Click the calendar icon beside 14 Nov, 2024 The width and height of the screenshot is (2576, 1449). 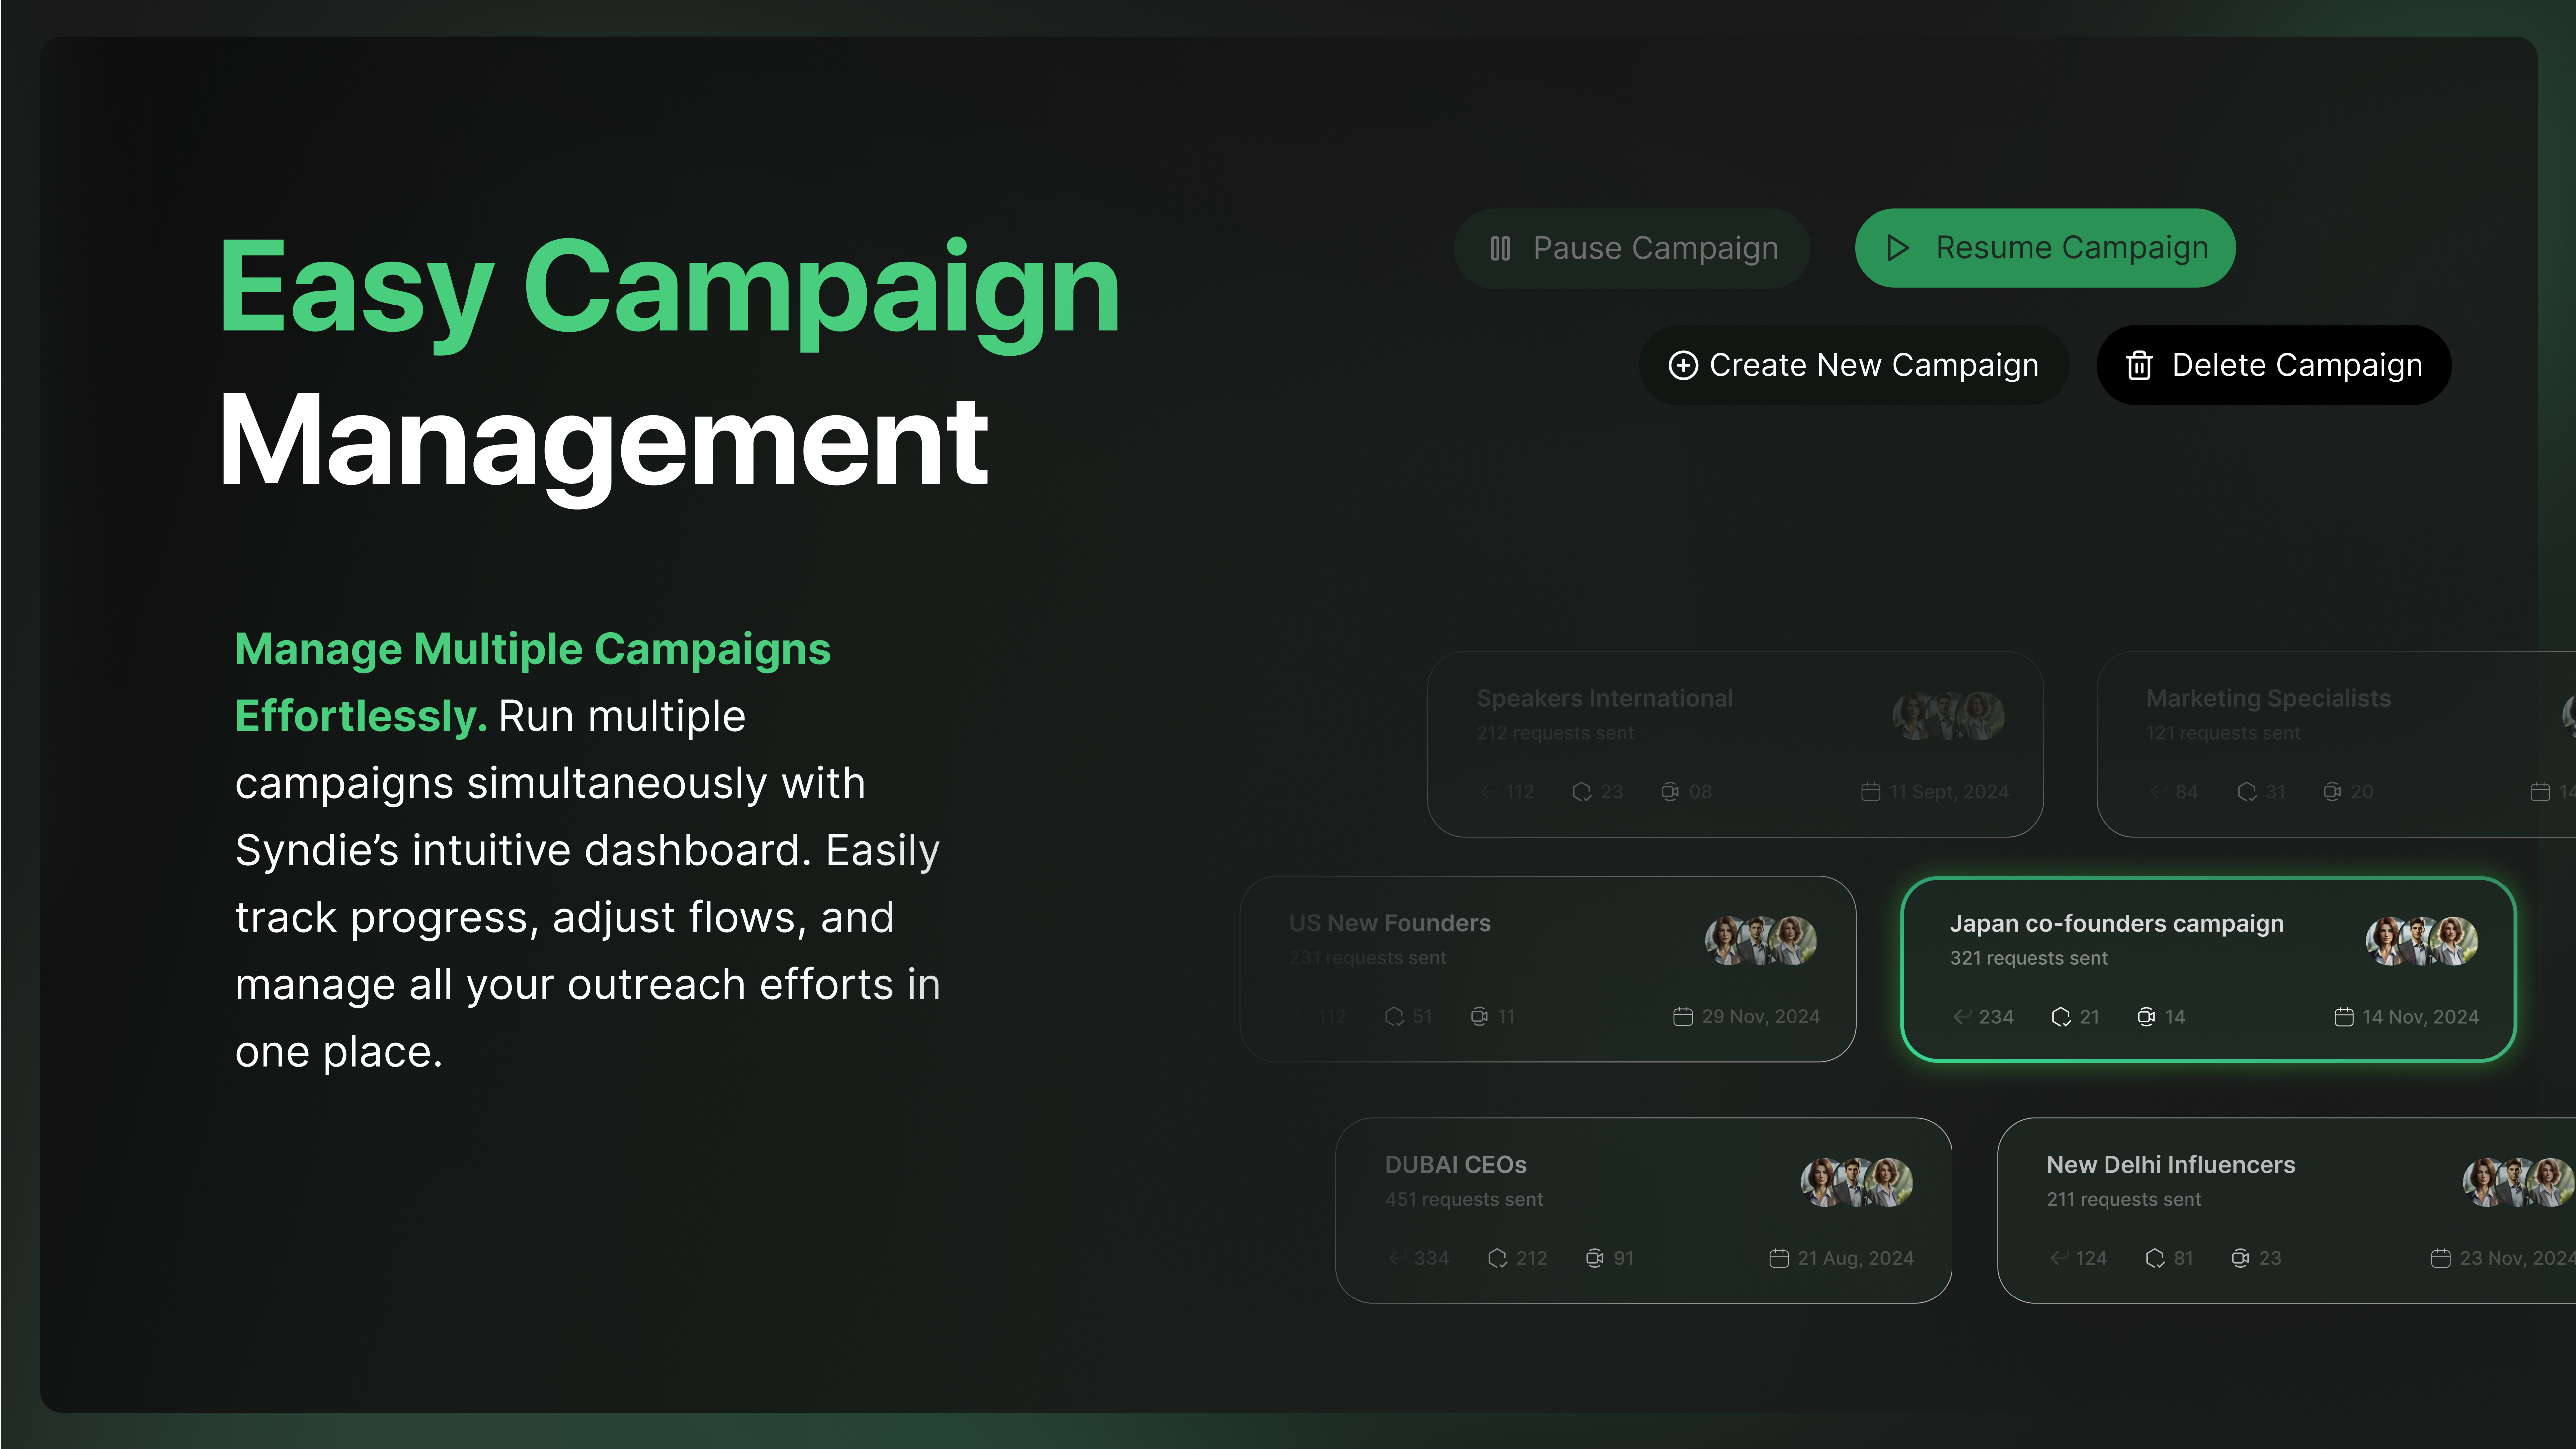tap(2343, 1017)
